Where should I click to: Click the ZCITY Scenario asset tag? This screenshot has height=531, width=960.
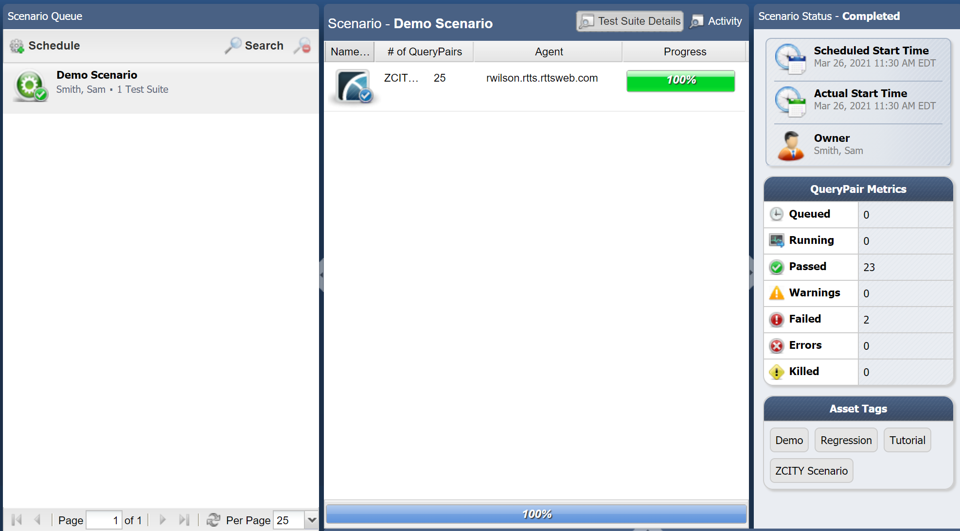coord(811,471)
